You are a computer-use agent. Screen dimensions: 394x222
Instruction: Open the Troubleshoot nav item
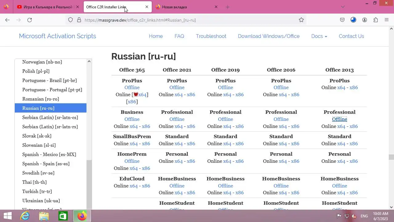(211, 36)
